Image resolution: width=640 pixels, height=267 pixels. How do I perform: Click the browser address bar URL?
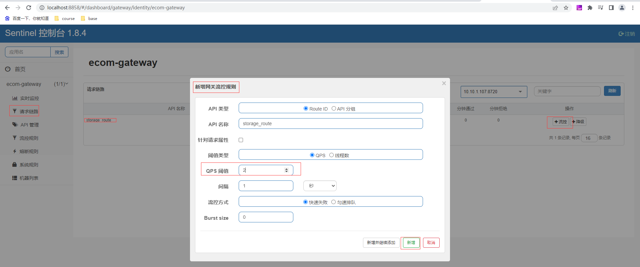[116, 8]
